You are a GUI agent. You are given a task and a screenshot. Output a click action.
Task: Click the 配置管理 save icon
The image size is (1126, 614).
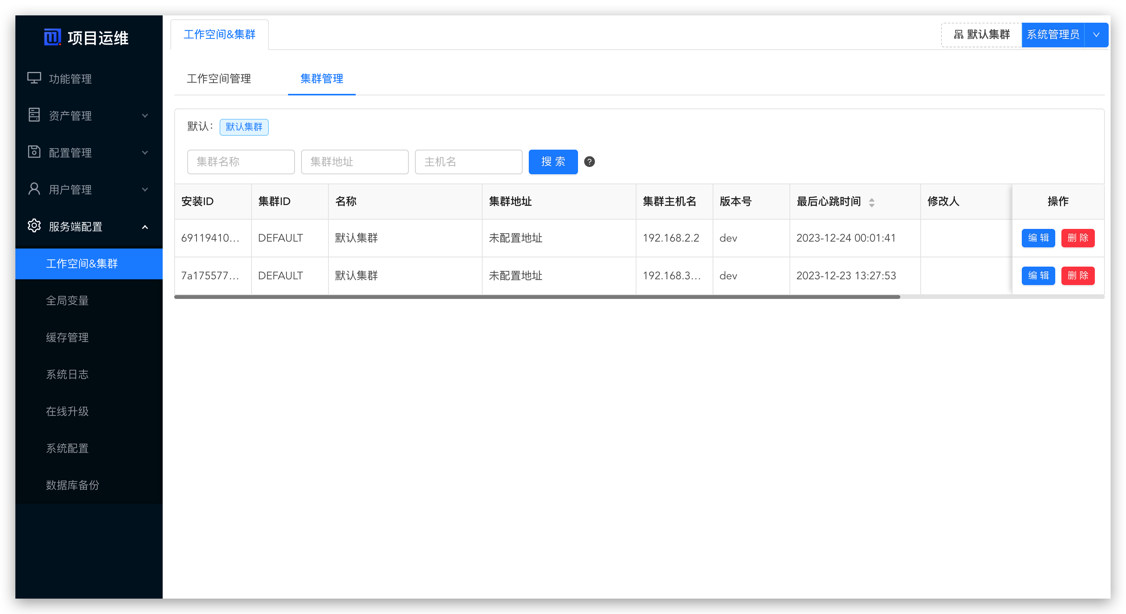pyautogui.click(x=34, y=152)
